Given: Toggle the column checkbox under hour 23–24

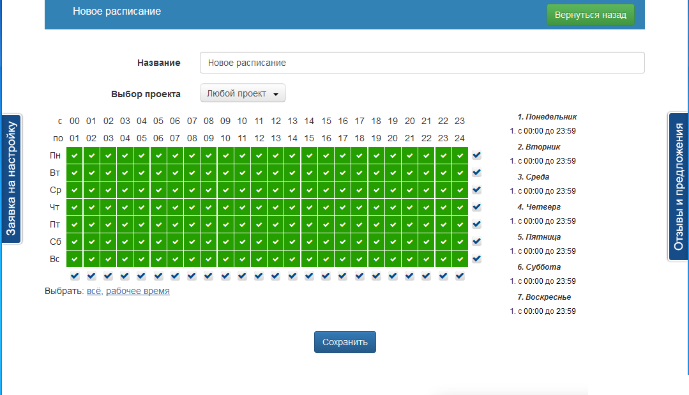Looking at the screenshot, I should click(x=460, y=276).
